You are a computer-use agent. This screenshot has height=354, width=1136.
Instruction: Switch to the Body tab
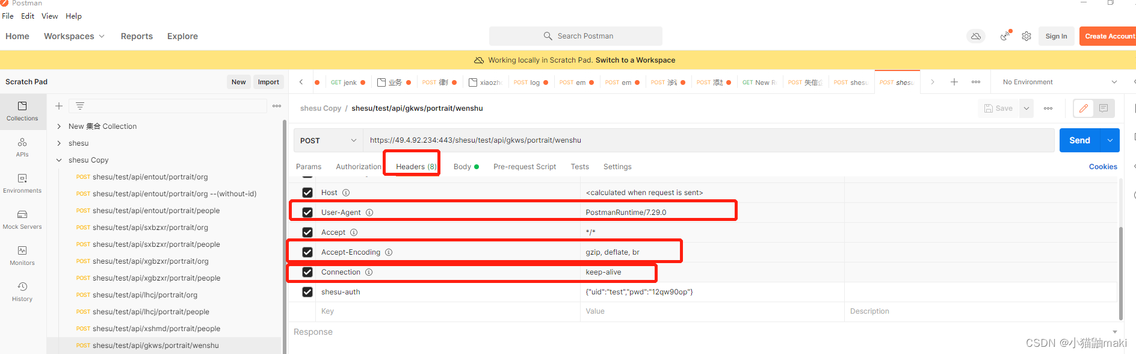coord(466,167)
